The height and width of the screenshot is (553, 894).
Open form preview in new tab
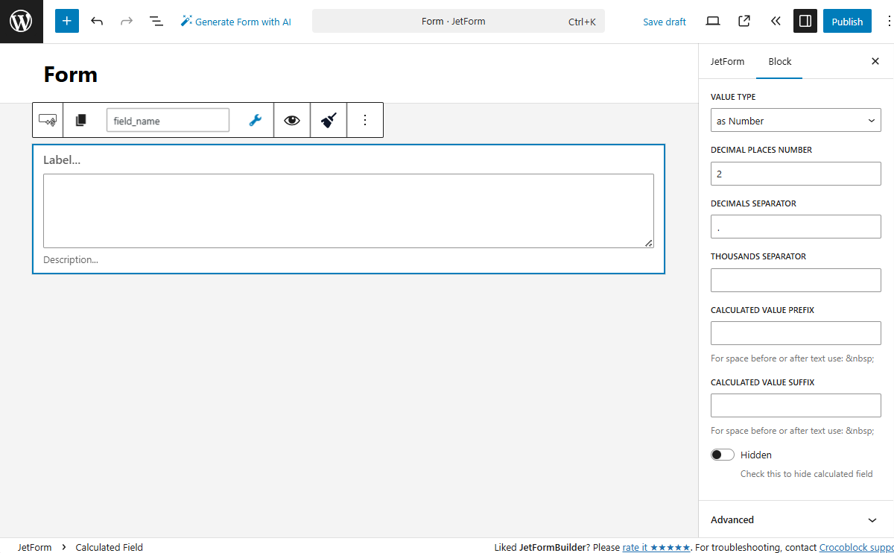(x=744, y=21)
